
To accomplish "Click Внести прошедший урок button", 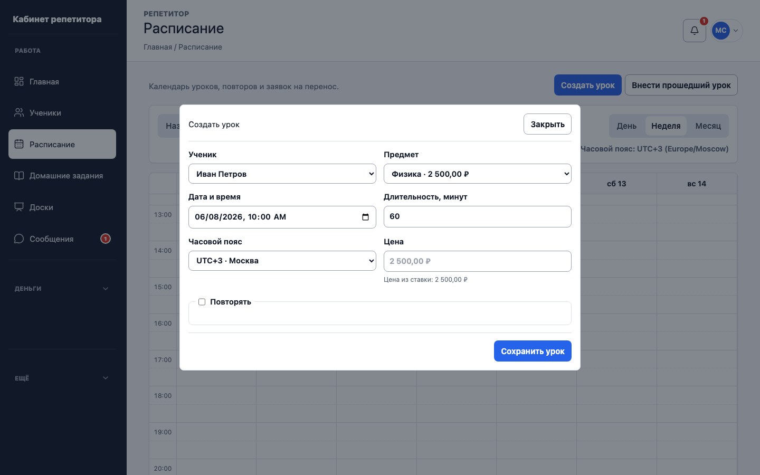I will click(681, 85).
